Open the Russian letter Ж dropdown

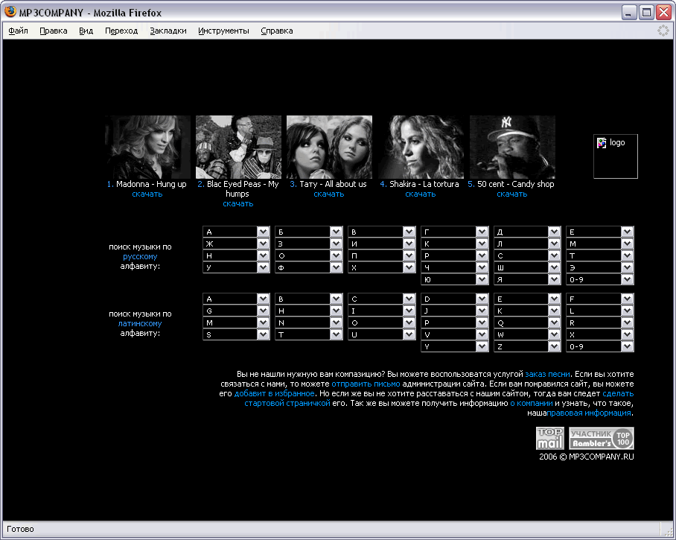point(236,244)
